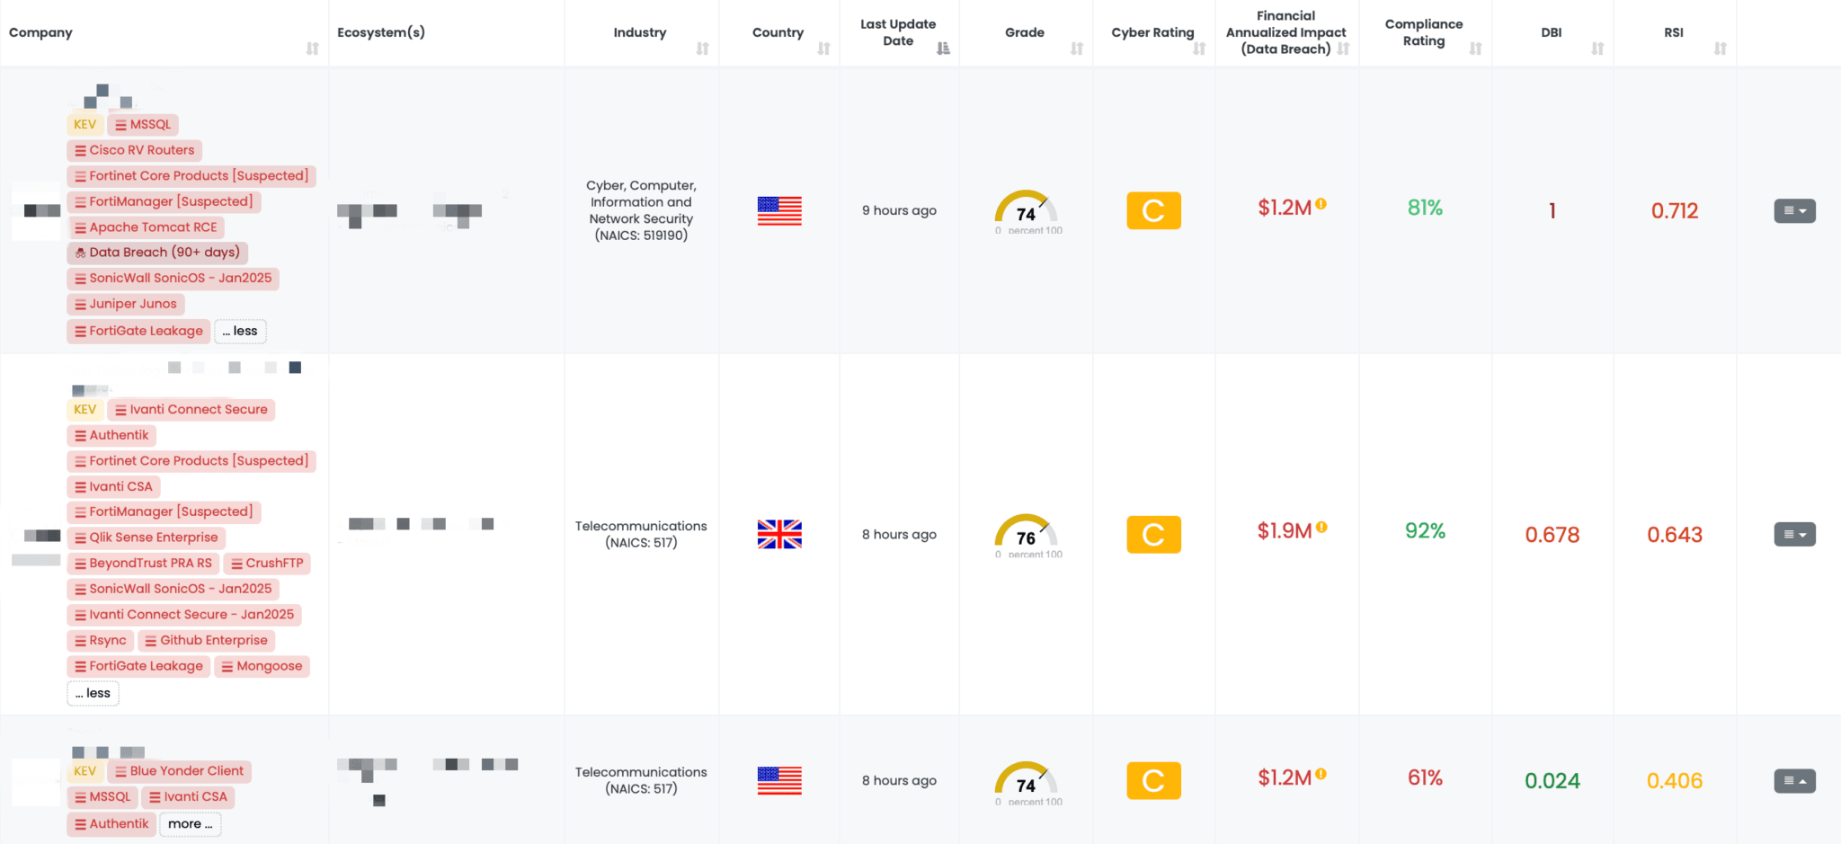
Task: Sort by Grade column arrows
Action: point(1077,49)
